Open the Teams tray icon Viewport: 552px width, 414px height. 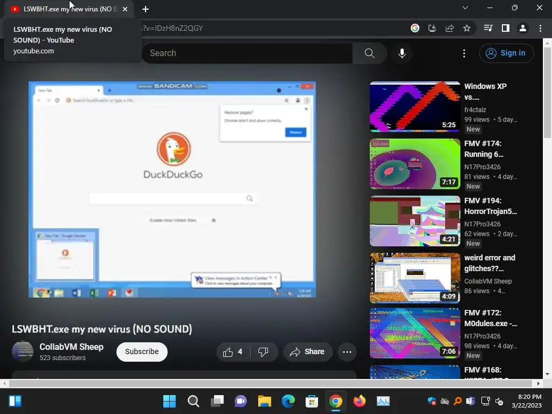coord(470,401)
